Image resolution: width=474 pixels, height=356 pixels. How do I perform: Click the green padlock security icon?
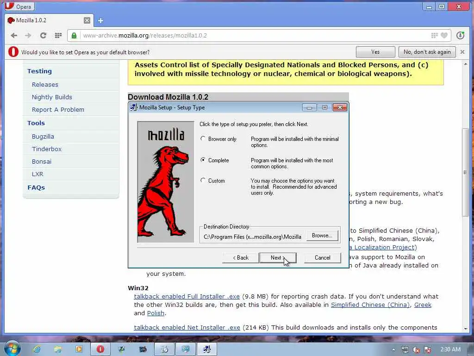point(74,35)
